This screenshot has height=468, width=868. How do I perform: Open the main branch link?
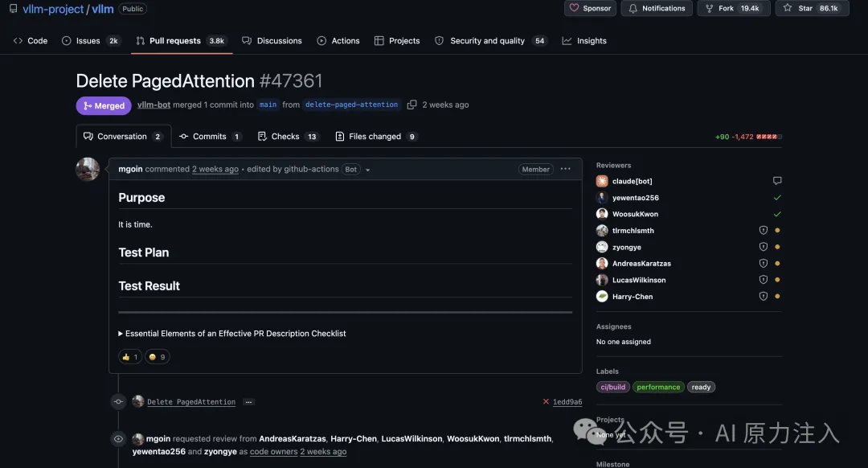coord(268,105)
